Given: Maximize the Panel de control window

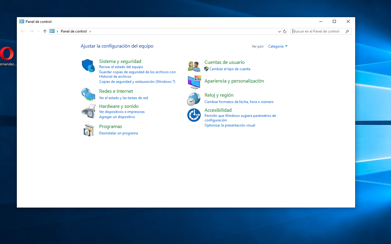Looking at the screenshot, I should [x=334, y=21].
